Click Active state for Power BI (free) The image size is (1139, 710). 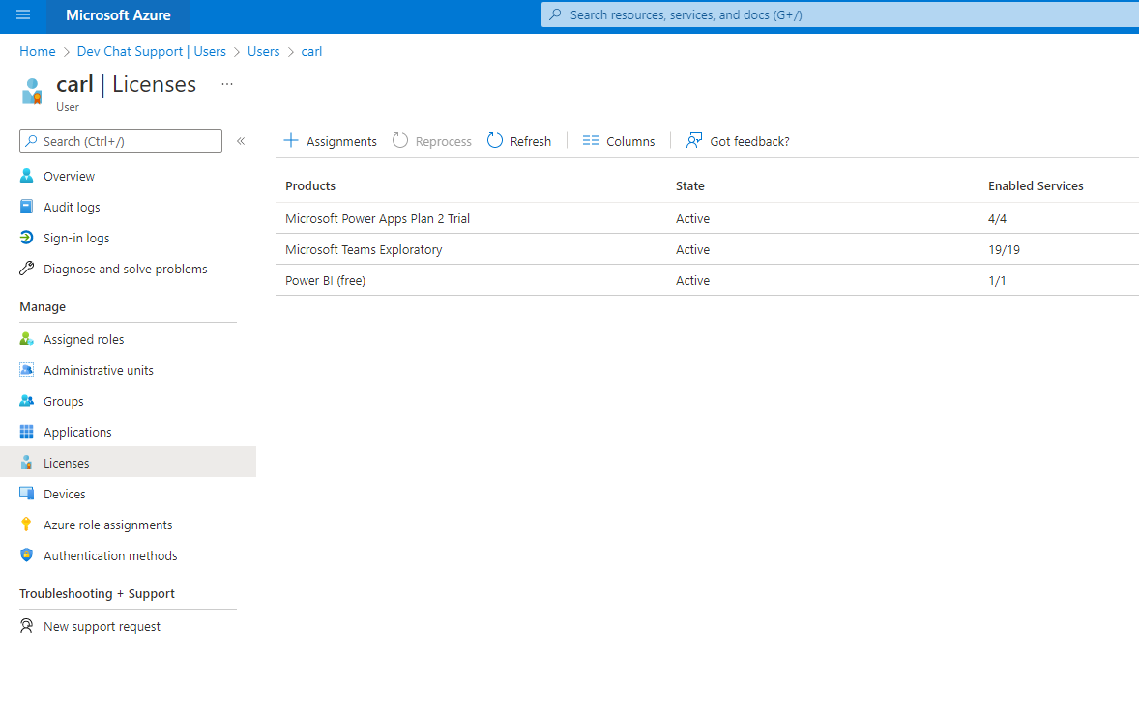click(692, 281)
